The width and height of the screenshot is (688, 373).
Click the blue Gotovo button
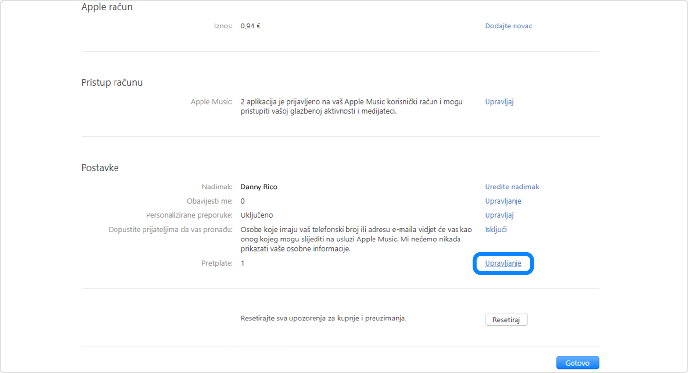[577, 362]
